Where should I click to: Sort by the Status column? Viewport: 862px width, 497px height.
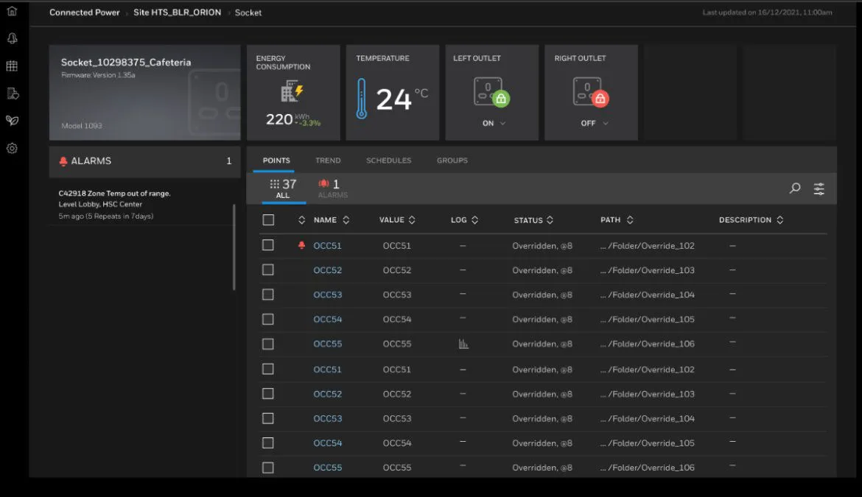point(550,220)
